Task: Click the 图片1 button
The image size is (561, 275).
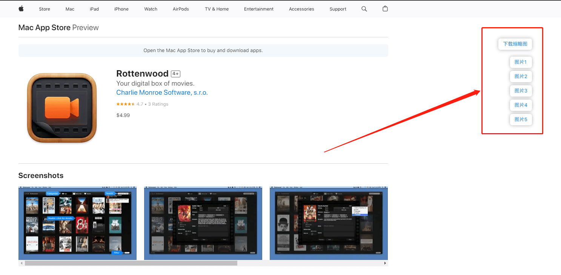Action: pos(521,62)
